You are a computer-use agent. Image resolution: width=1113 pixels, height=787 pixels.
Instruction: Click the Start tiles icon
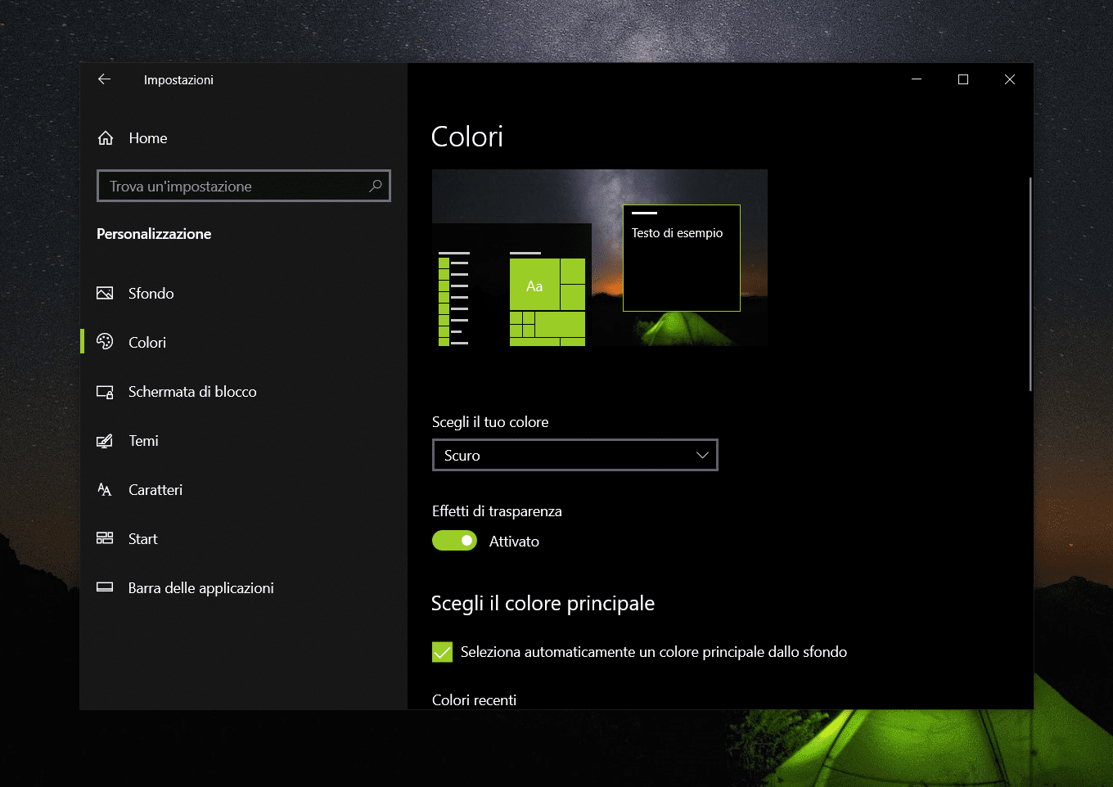[x=105, y=538]
